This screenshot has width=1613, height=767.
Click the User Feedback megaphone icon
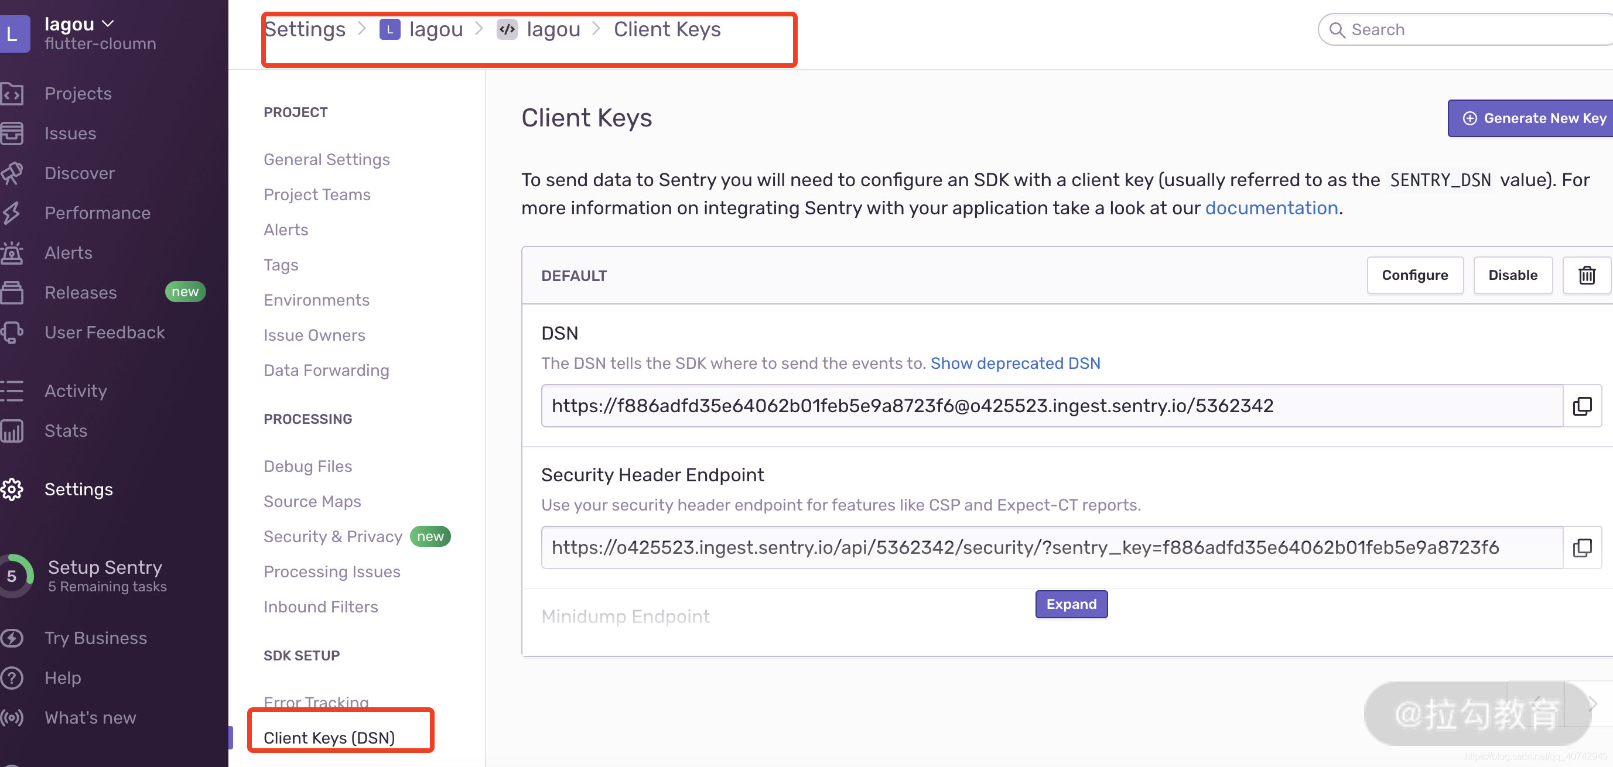[x=12, y=333]
